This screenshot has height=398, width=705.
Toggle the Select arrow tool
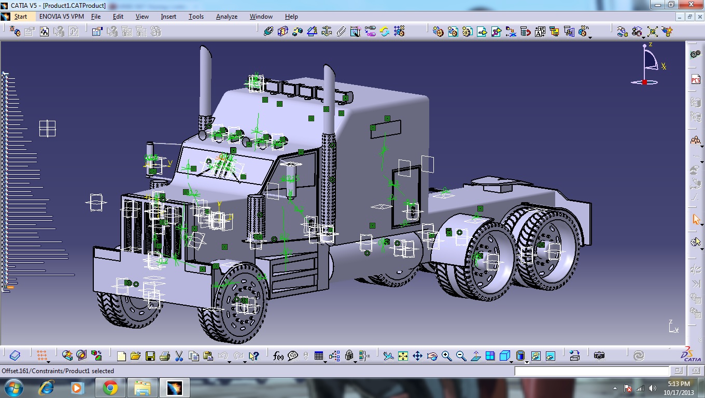click(696, 219)
